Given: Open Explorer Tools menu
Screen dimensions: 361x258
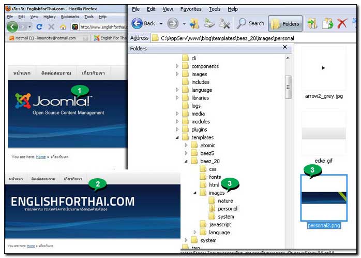Looking at the screenshot, I should pos(215,9).
